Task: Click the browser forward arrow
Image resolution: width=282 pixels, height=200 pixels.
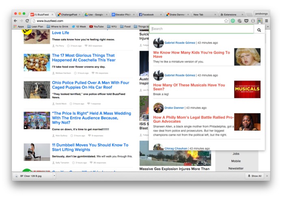Action: pyautogui.click(x=21, y=21)
